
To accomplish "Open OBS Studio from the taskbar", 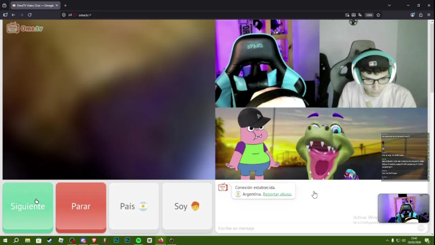I will pyautogui.click(x=72, y=241).
